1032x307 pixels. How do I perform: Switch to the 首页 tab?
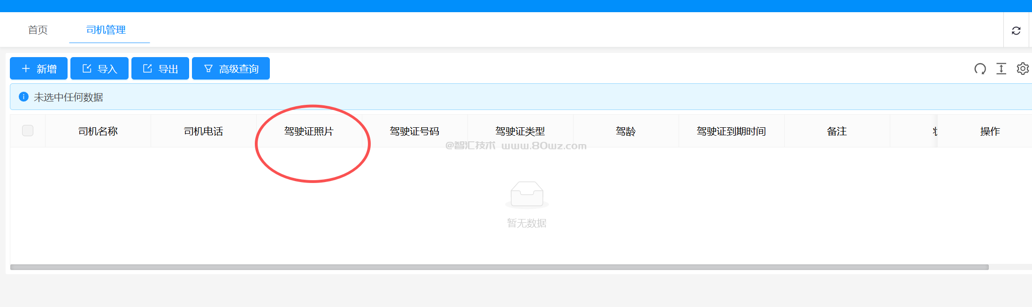[38, 30]
